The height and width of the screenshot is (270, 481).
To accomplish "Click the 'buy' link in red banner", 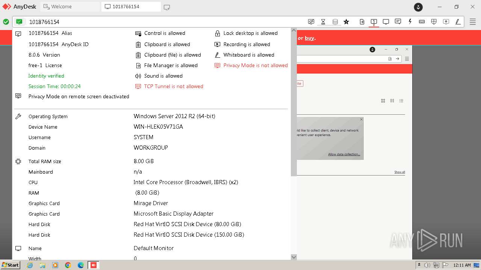I will [310, 38].
